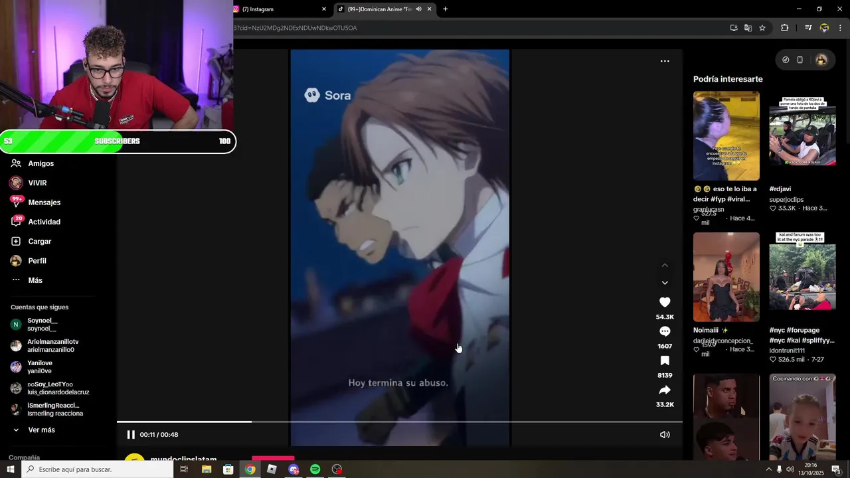Expand Ver más followed accounts

pyautogui.click(x=41, y=430)
